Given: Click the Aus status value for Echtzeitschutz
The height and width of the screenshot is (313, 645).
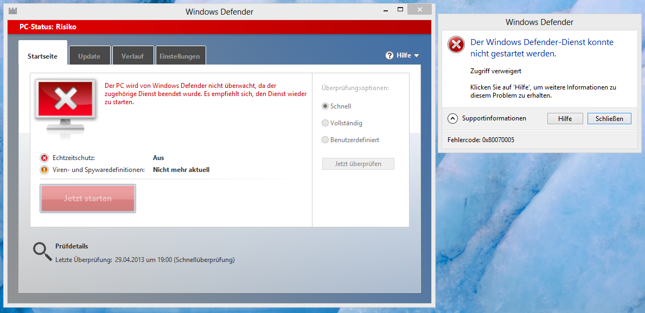Looking at the screenshot, I should tap(158, 158).
